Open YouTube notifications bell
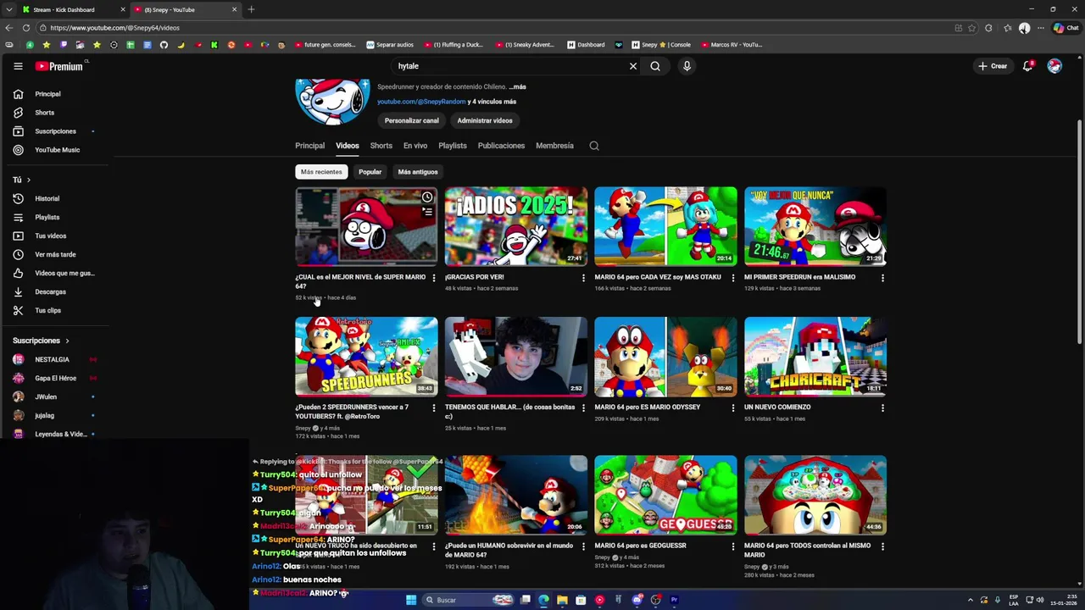Image resolution: width=1085 pixels, height=610 pixels. (x=1027, y=66)
